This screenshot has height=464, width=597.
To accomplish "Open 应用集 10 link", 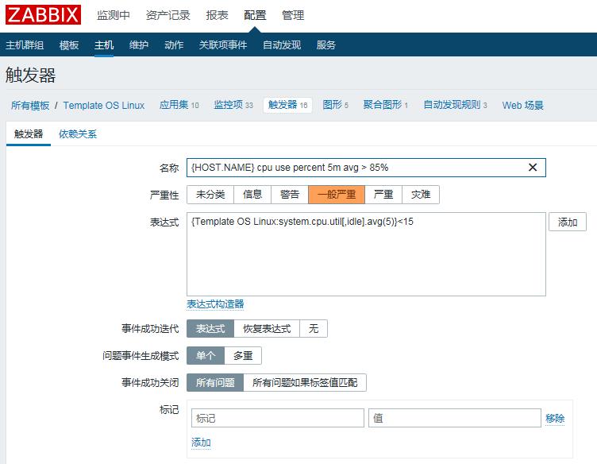I will coord(179,105).
